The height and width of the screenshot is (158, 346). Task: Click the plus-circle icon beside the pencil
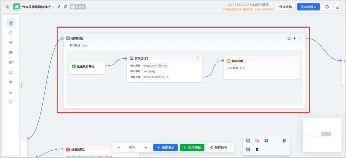coord(66,7)
